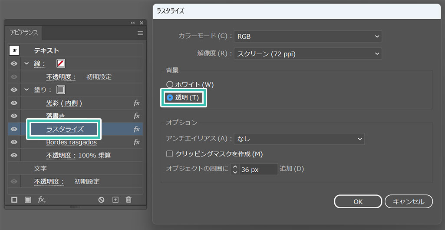Click Add New Stroke icon in panel footer
445x230 pixels.
(14, 200)
